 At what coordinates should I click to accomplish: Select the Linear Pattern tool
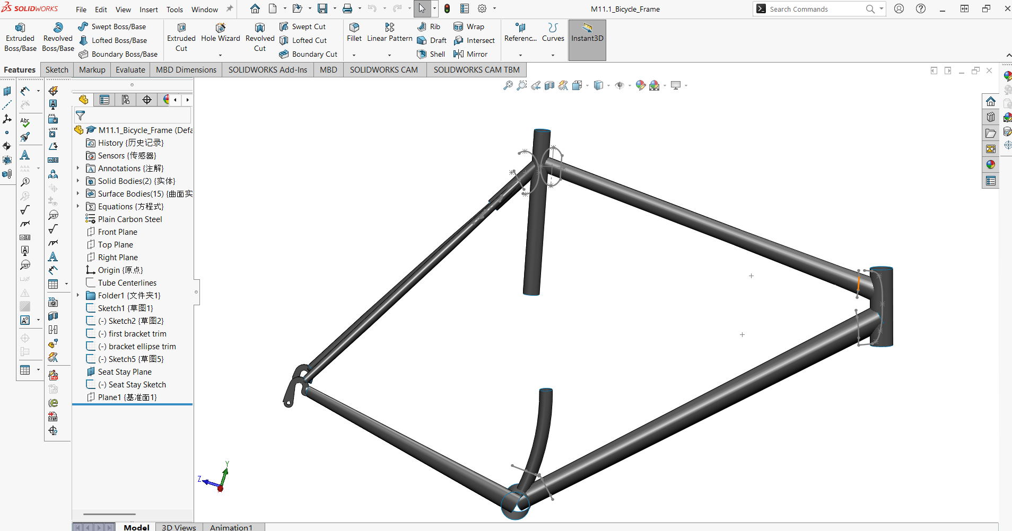390,32
